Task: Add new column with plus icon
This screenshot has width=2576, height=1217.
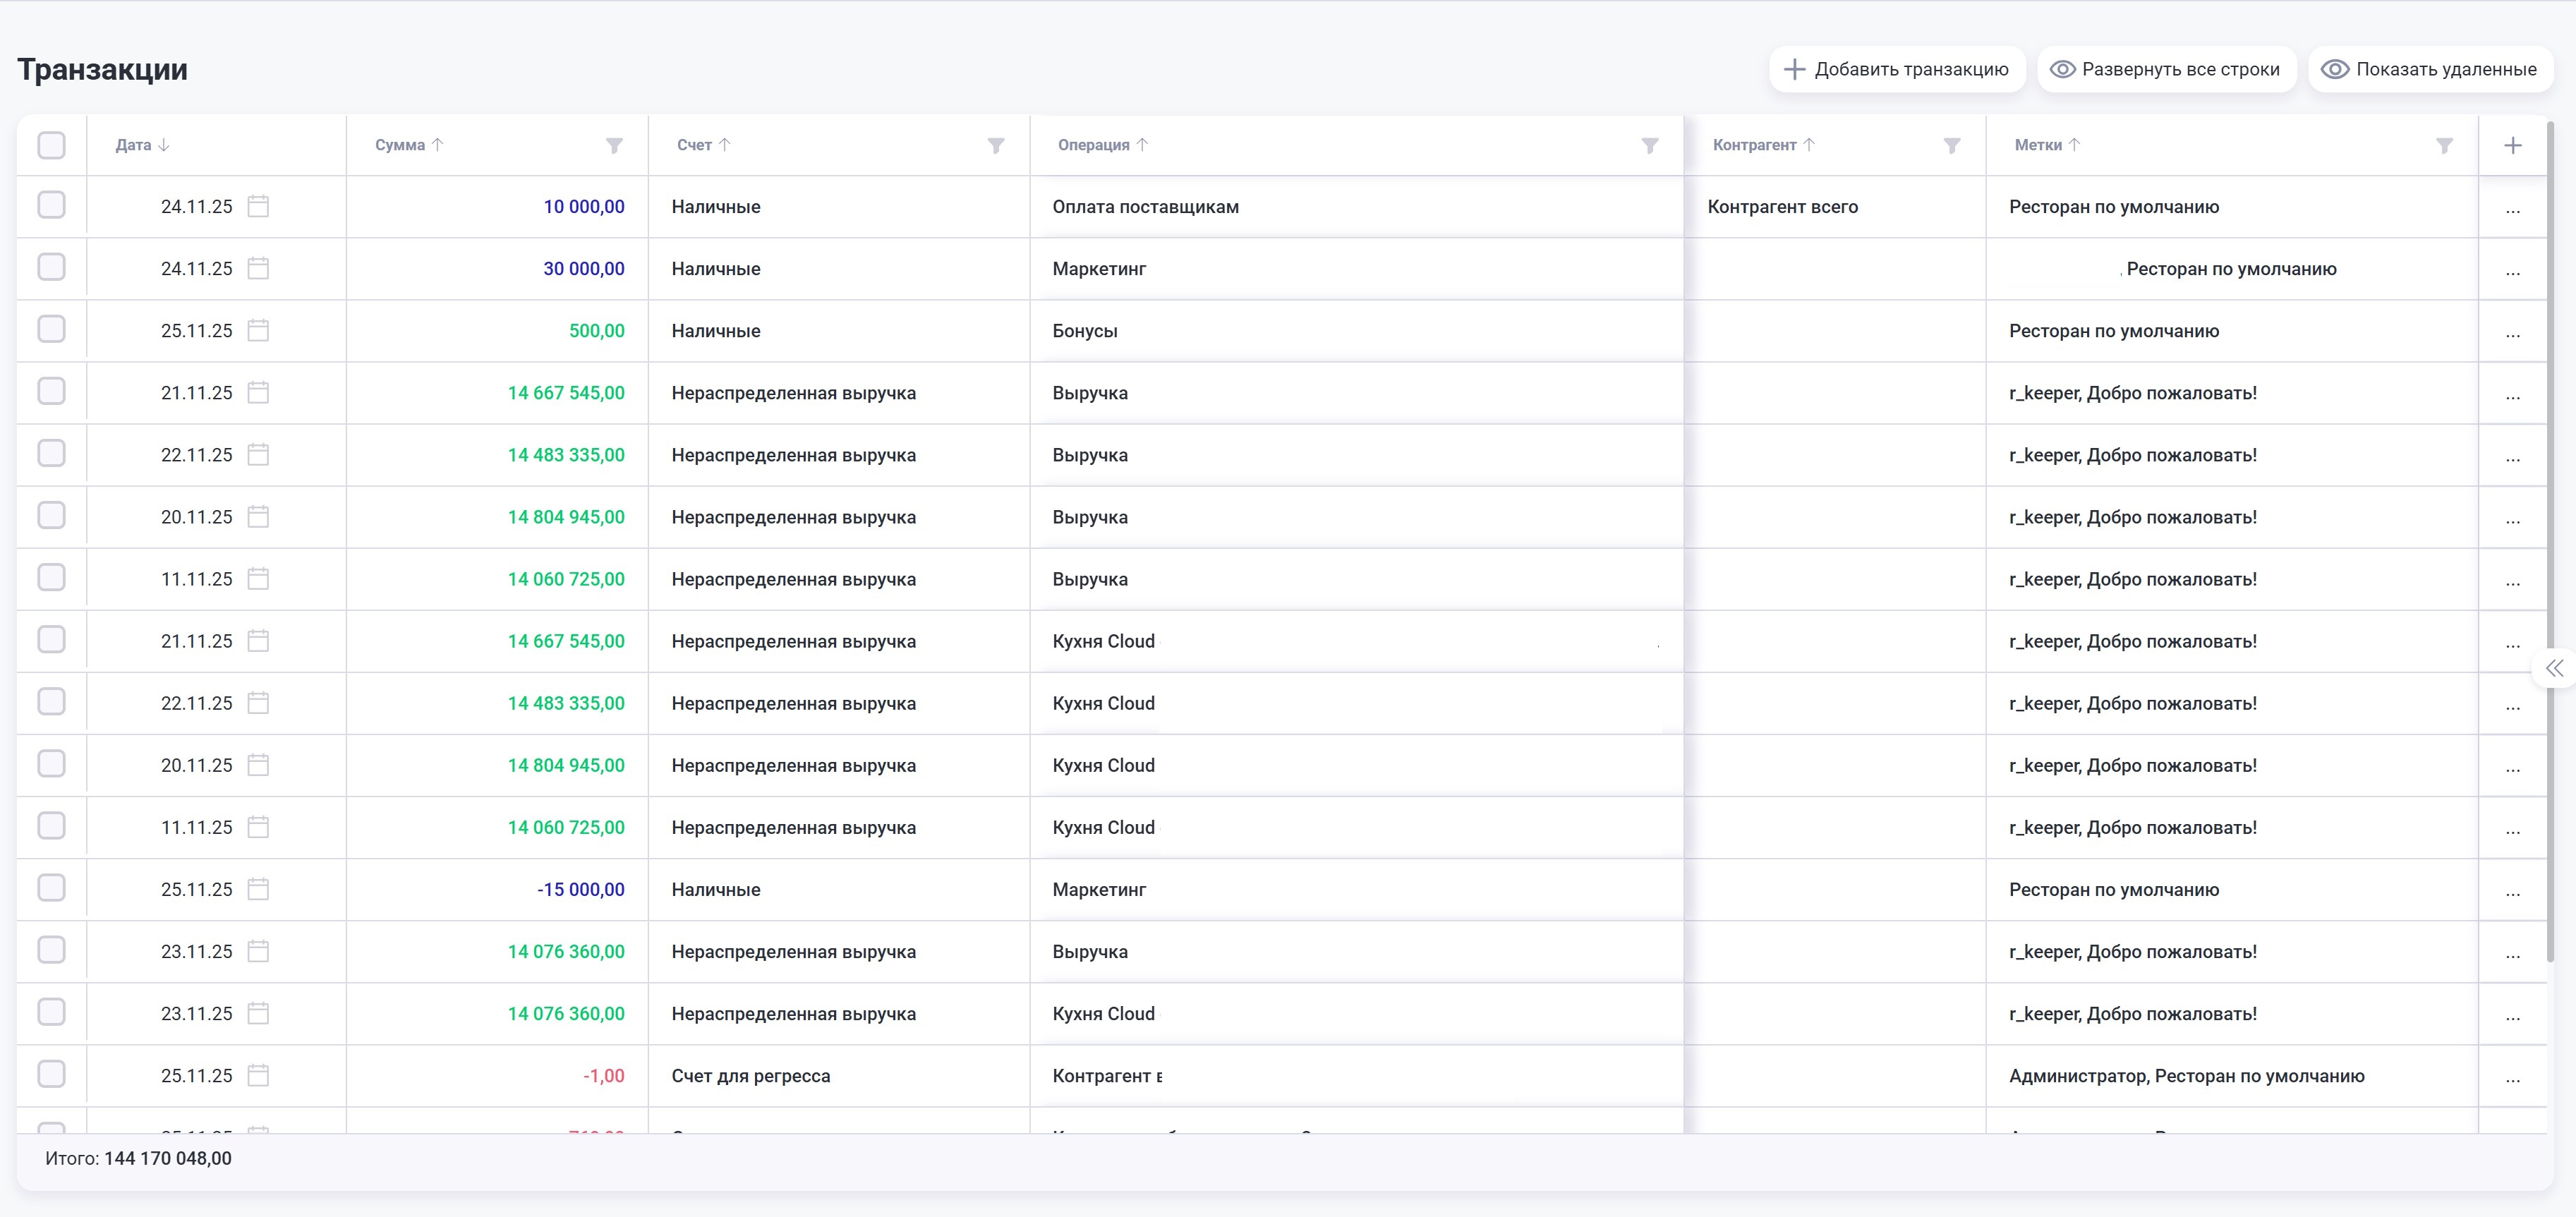Action: click(x=2512, y=146)
